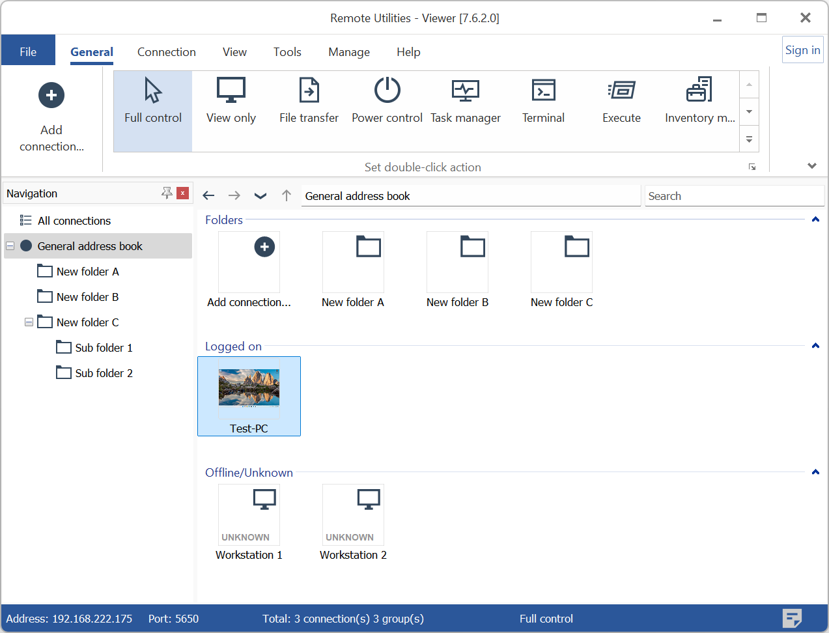Screen dimensions: 829x633
Task: Open the navigation history dropdown arrow
Action: coord(260,196)
